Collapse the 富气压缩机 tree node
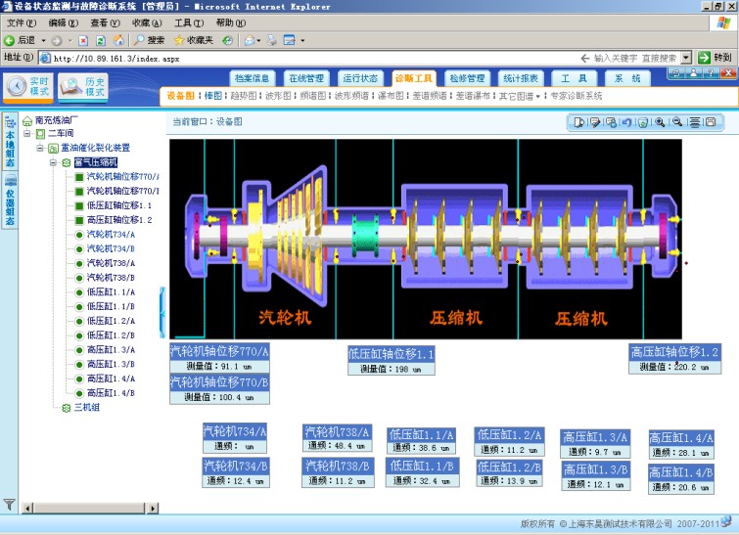The height and width of the screenshot is (535, 739). pos(53,162)
